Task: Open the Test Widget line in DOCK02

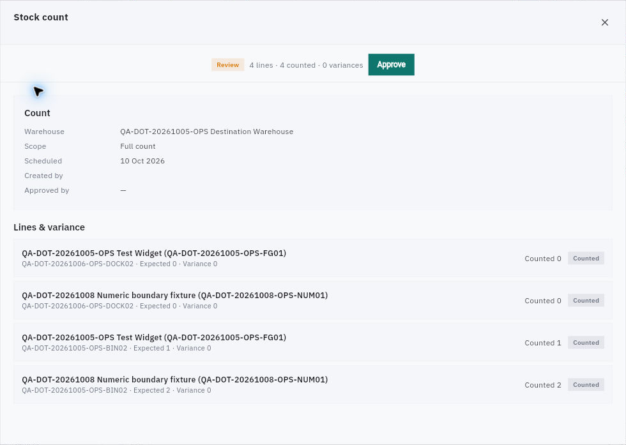Action: (x=312, y=258)
